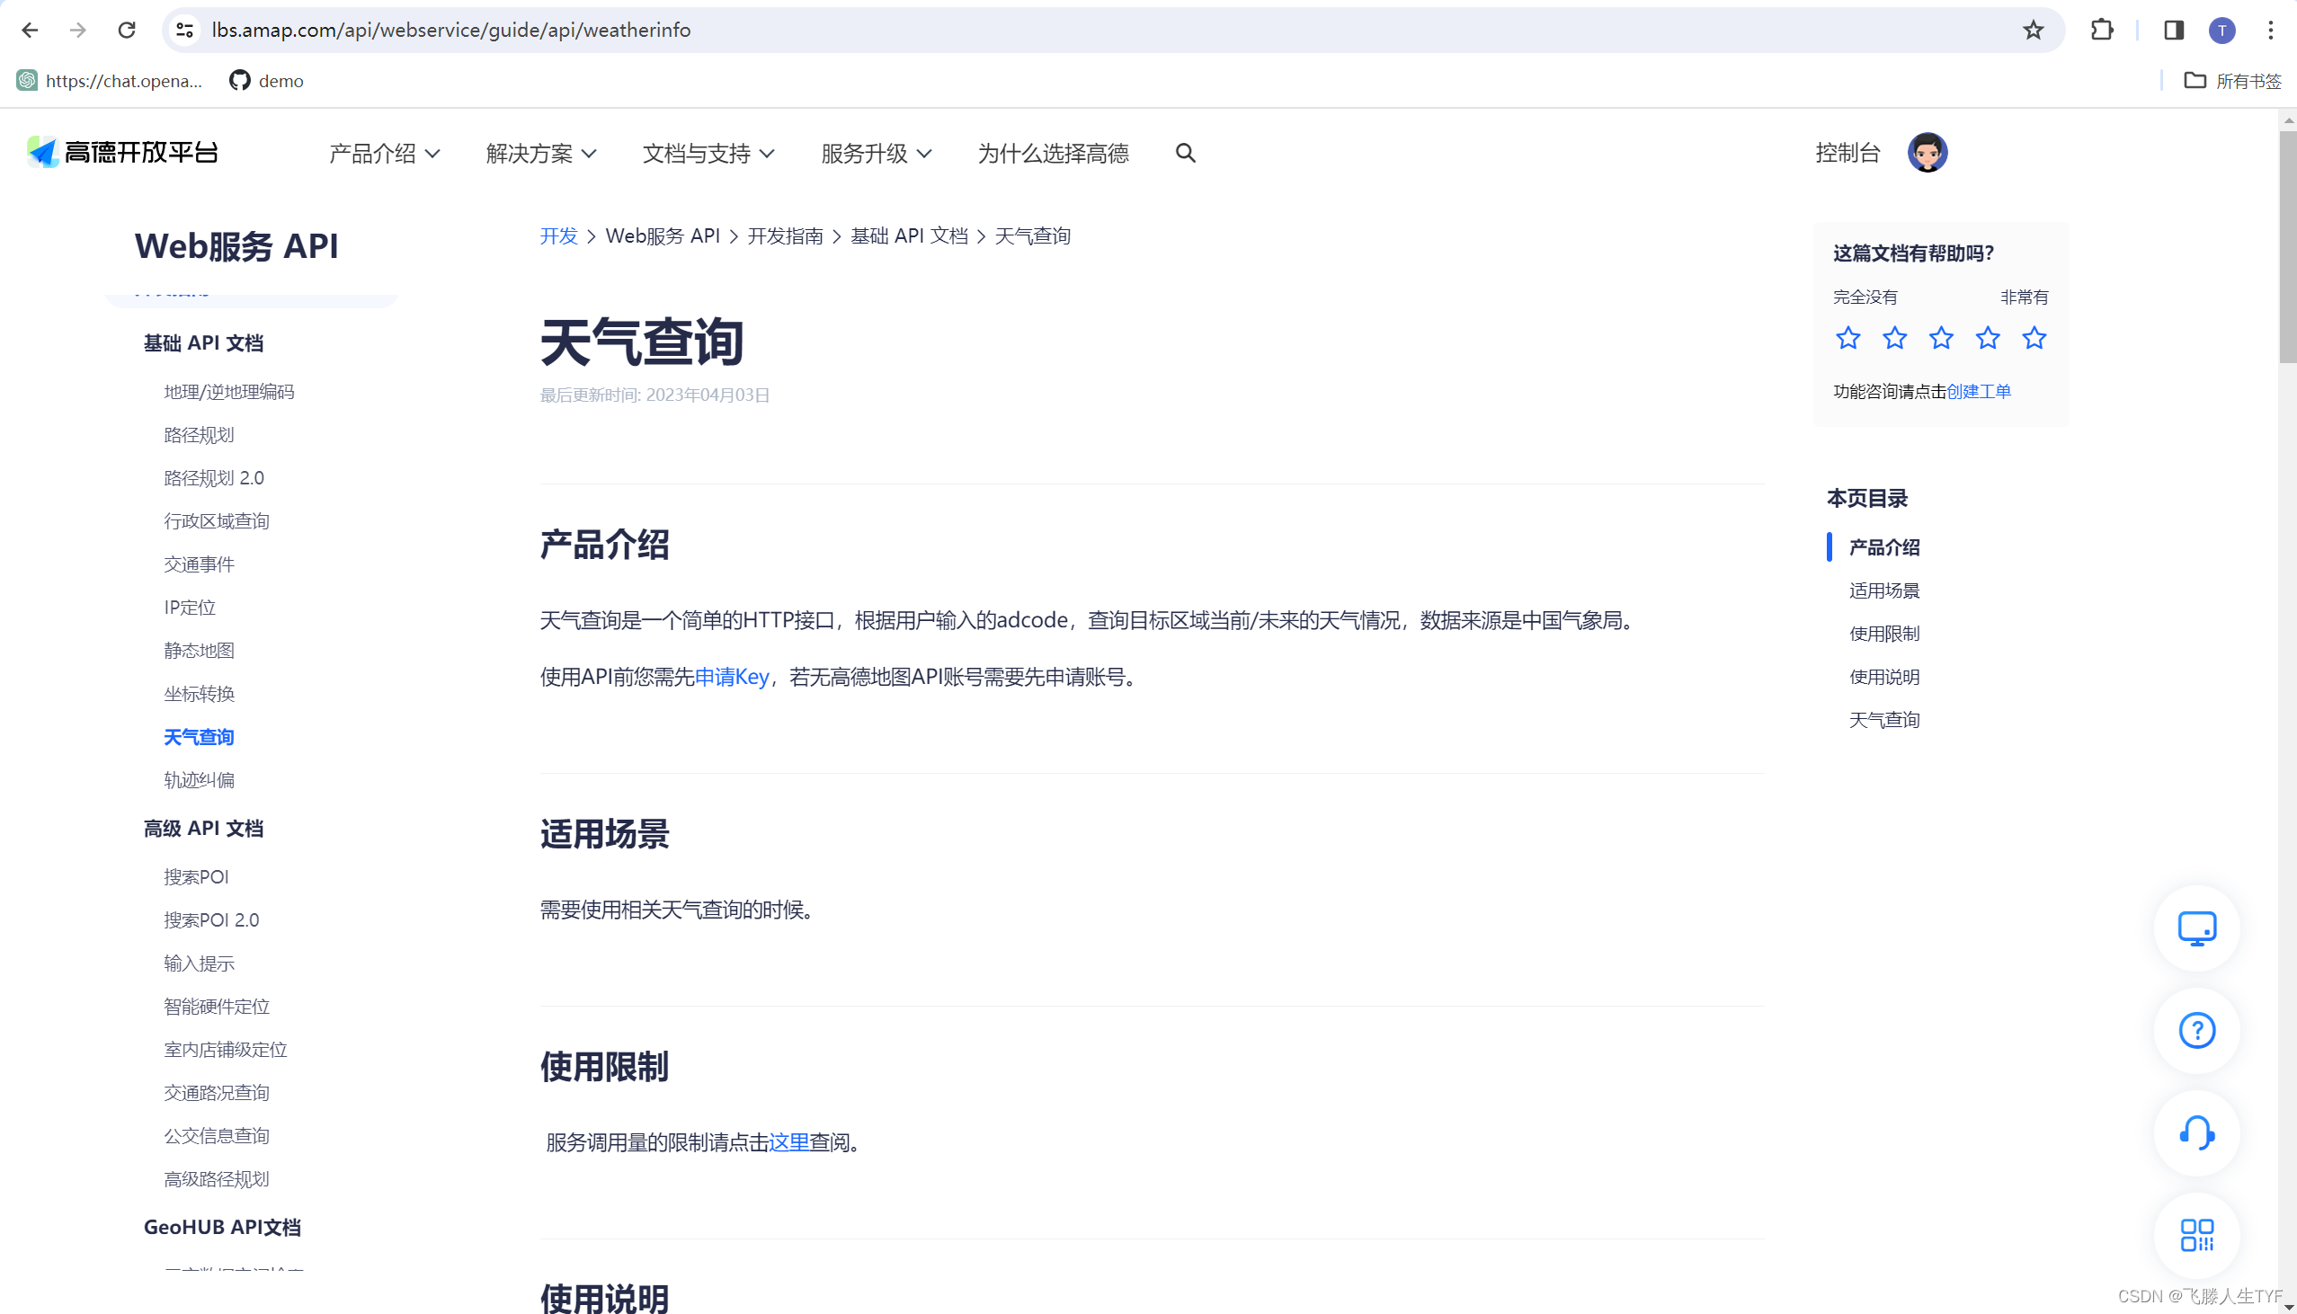The width and height of the screenshot is (2297, 1314).
Task: Expand the 文档与支持 dropdown menu
Action: point(708,154)
